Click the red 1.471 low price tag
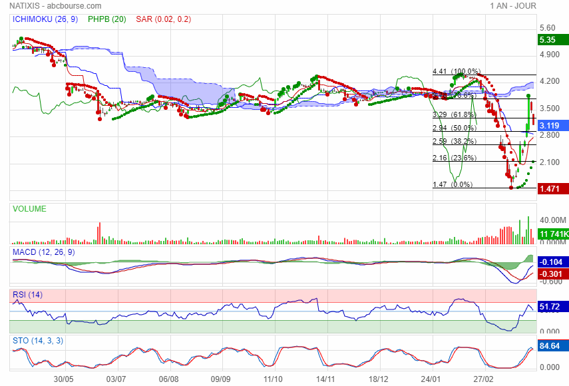Image resolution: width=569 pixels, height=386 pixels. [553, 188]
